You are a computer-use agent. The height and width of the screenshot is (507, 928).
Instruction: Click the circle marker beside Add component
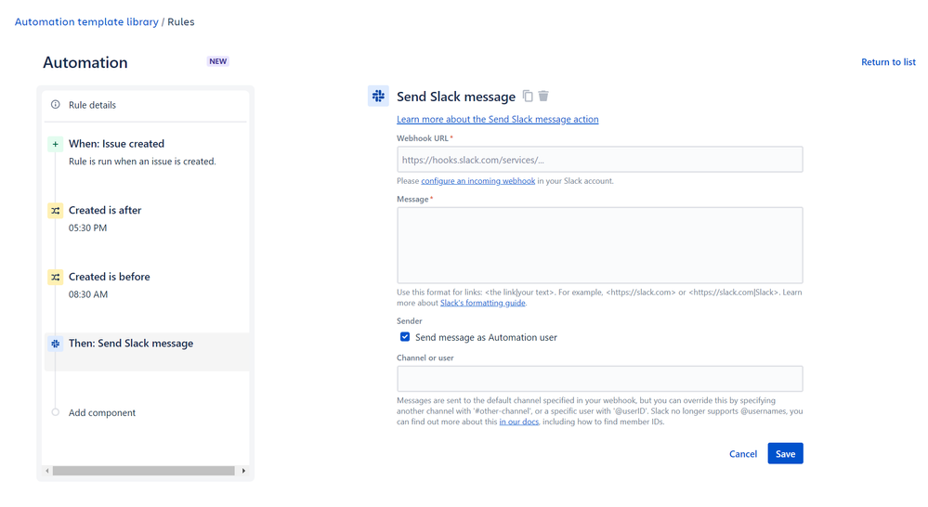[55, 412]
